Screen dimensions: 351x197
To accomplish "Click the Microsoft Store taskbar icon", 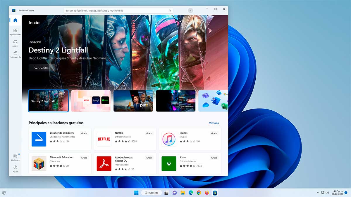I will (x=215, y=193).
